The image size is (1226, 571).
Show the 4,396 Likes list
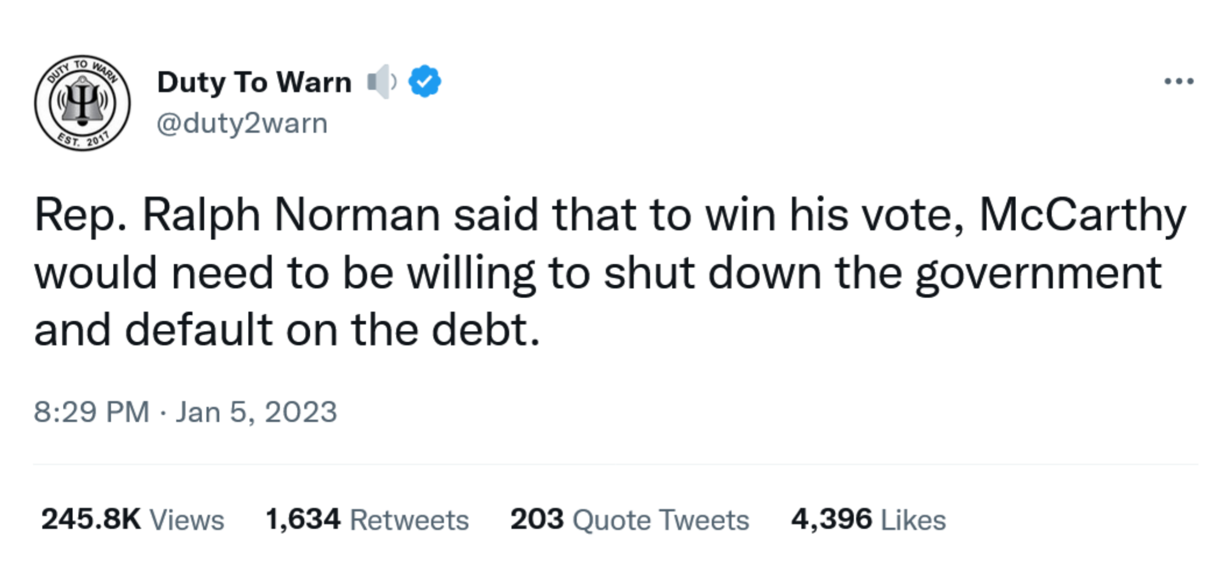pyautogui.click(x=868, y=519)
